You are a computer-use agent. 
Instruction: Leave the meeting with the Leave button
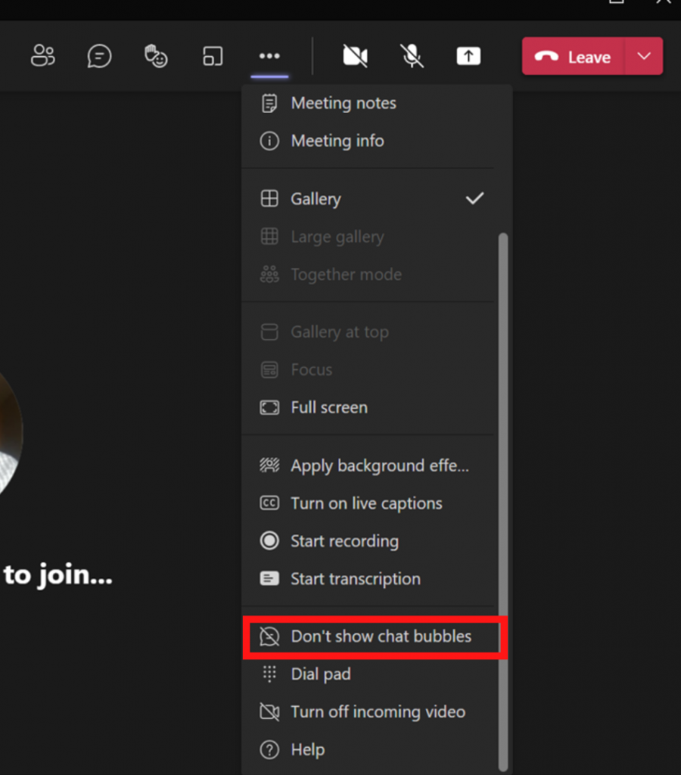tap(574, 56)
